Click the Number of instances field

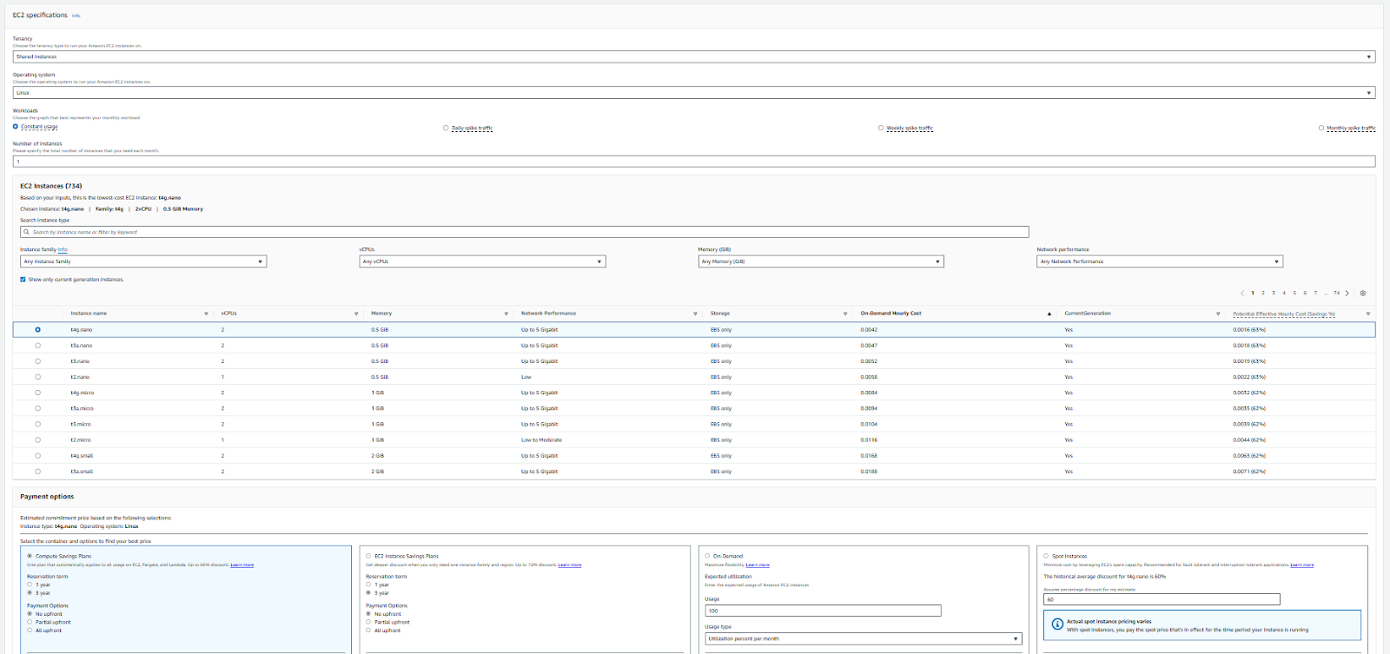[x=693, y=162]
